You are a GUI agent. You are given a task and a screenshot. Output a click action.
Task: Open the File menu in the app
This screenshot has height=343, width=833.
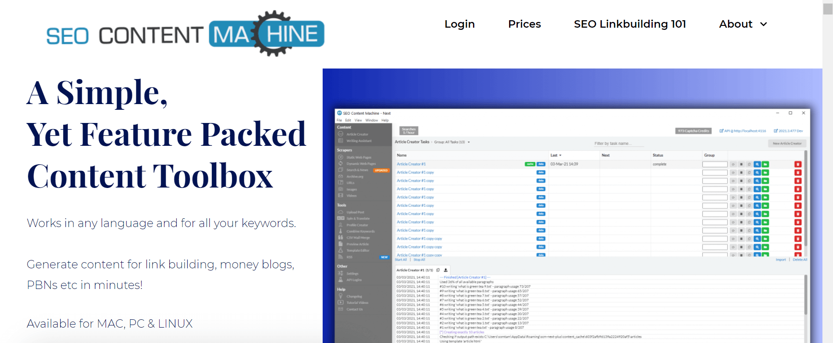[339, 120]
